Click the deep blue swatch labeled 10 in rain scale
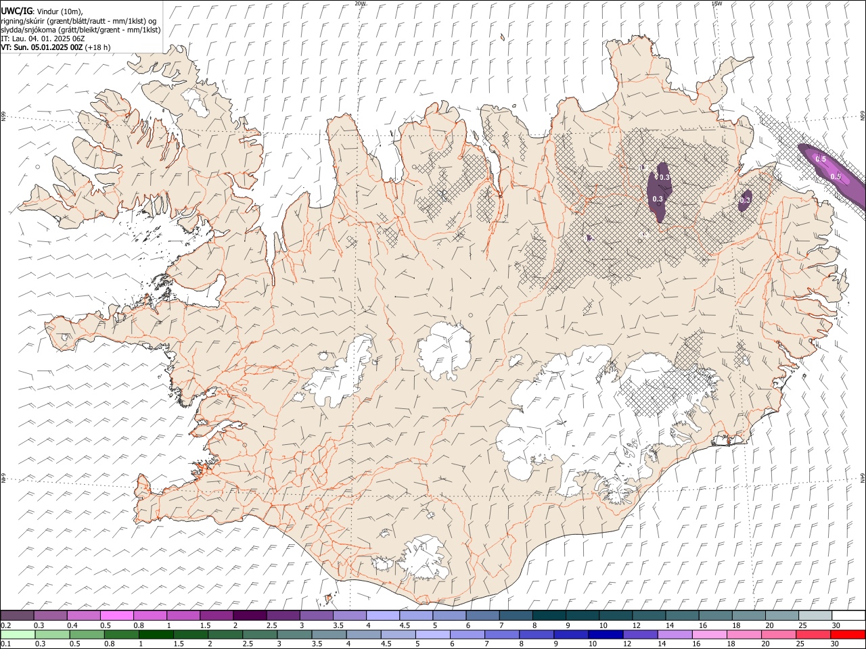The image size is (866, 649). click(606, 634)
